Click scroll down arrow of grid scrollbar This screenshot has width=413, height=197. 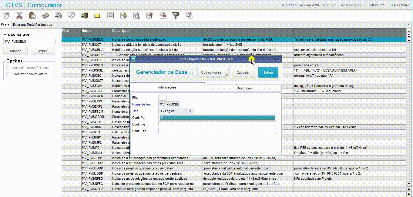[x=409, y=184]
